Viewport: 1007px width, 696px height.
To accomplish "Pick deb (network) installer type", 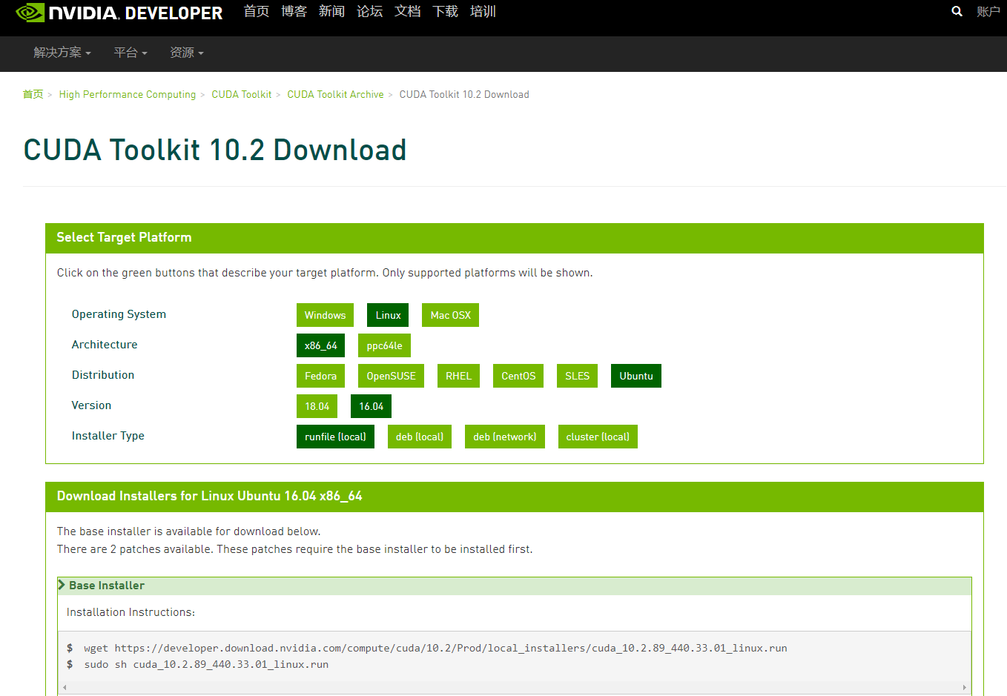I will pyautogui.click(x=505, y=437).
